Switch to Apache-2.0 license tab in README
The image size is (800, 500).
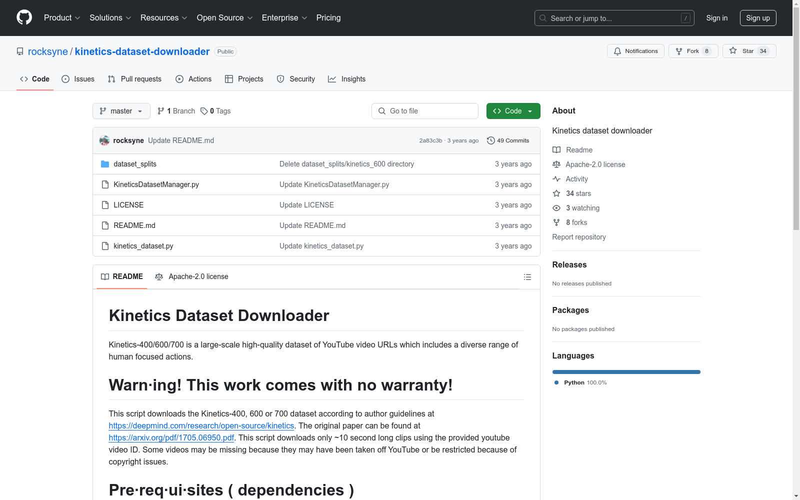click(192, 276)
